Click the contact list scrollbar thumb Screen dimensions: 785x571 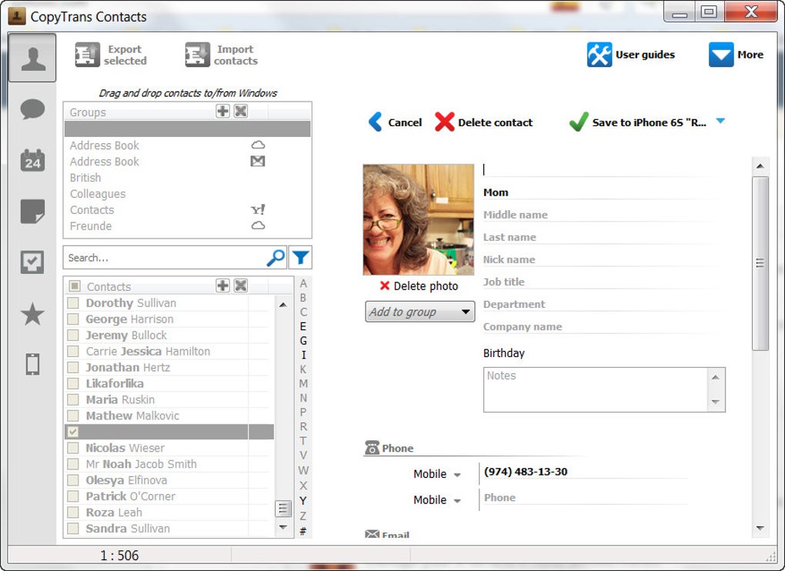pyautogui.click(x=283, y=509)
